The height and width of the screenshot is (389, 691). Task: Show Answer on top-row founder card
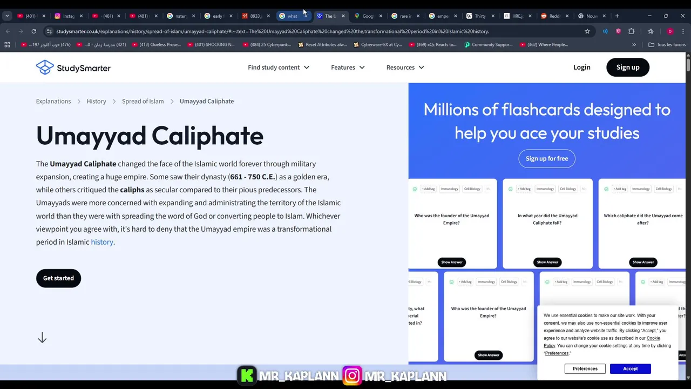452,262
